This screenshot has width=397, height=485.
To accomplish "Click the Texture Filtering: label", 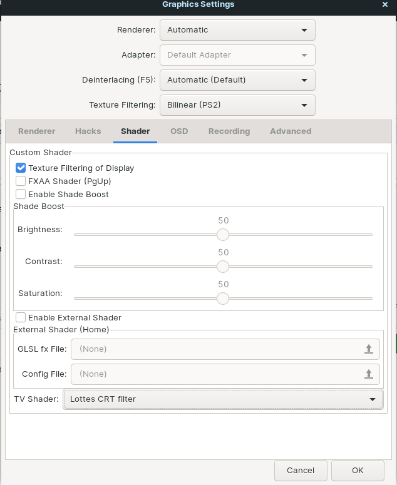I will coord(122,105).
